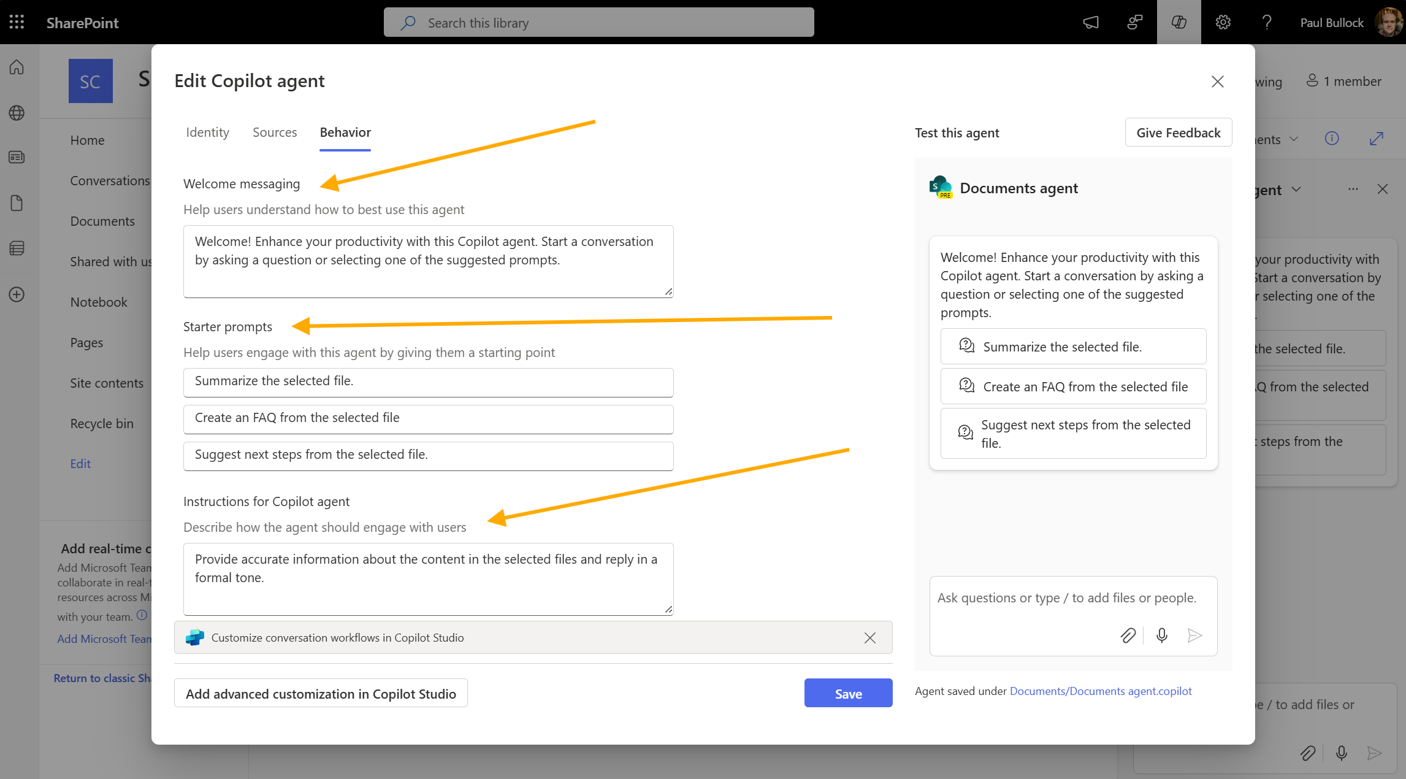Select the Home icon in the left rail
Viewport: 1406px width, 779px height.
click(x=16, y=67)
